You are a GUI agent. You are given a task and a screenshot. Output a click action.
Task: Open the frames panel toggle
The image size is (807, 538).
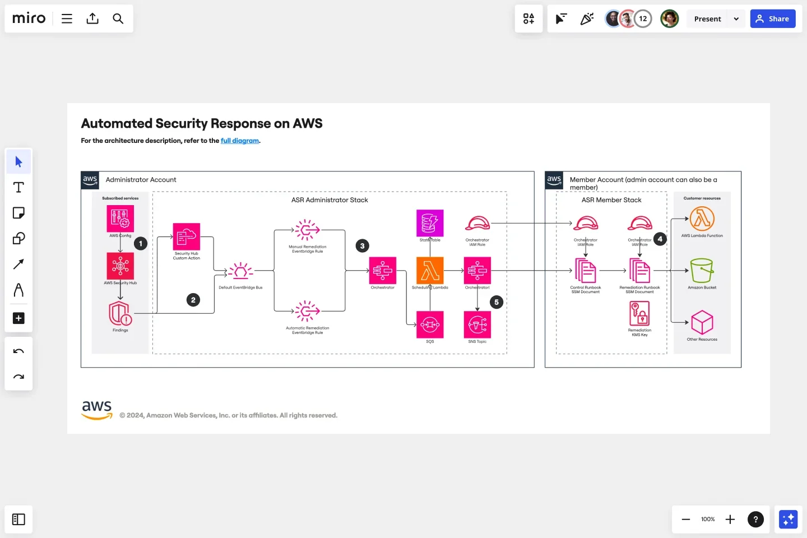(18, 520)
